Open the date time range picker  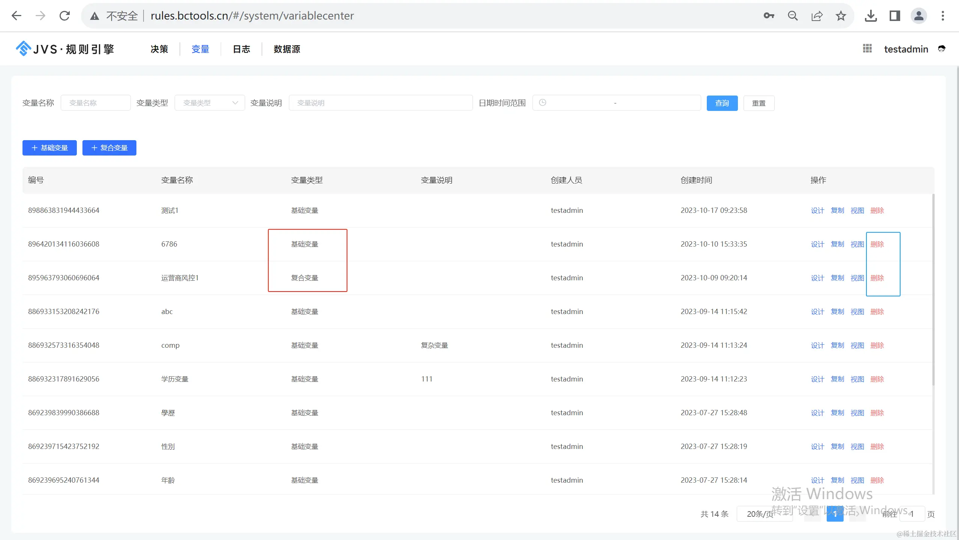[x=616, y=103]
